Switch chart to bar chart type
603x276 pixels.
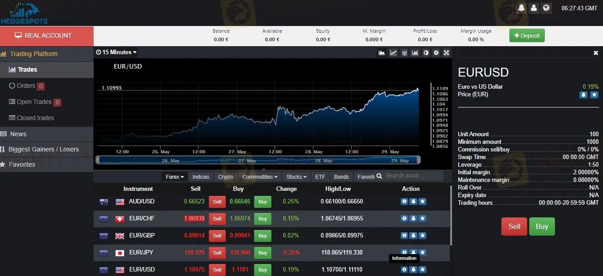[415, 52]
